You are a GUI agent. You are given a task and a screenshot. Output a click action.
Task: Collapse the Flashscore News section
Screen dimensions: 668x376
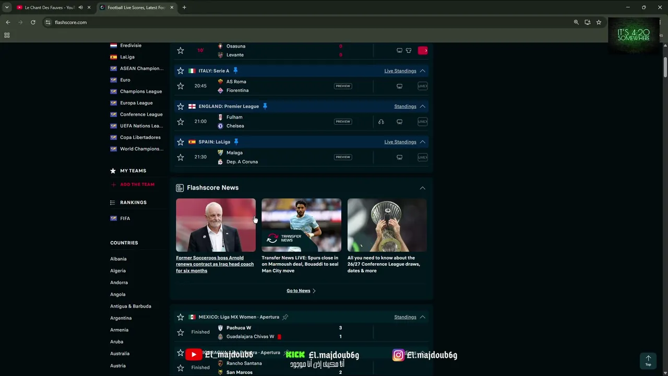pyautogui.click(x=423, y=188)
